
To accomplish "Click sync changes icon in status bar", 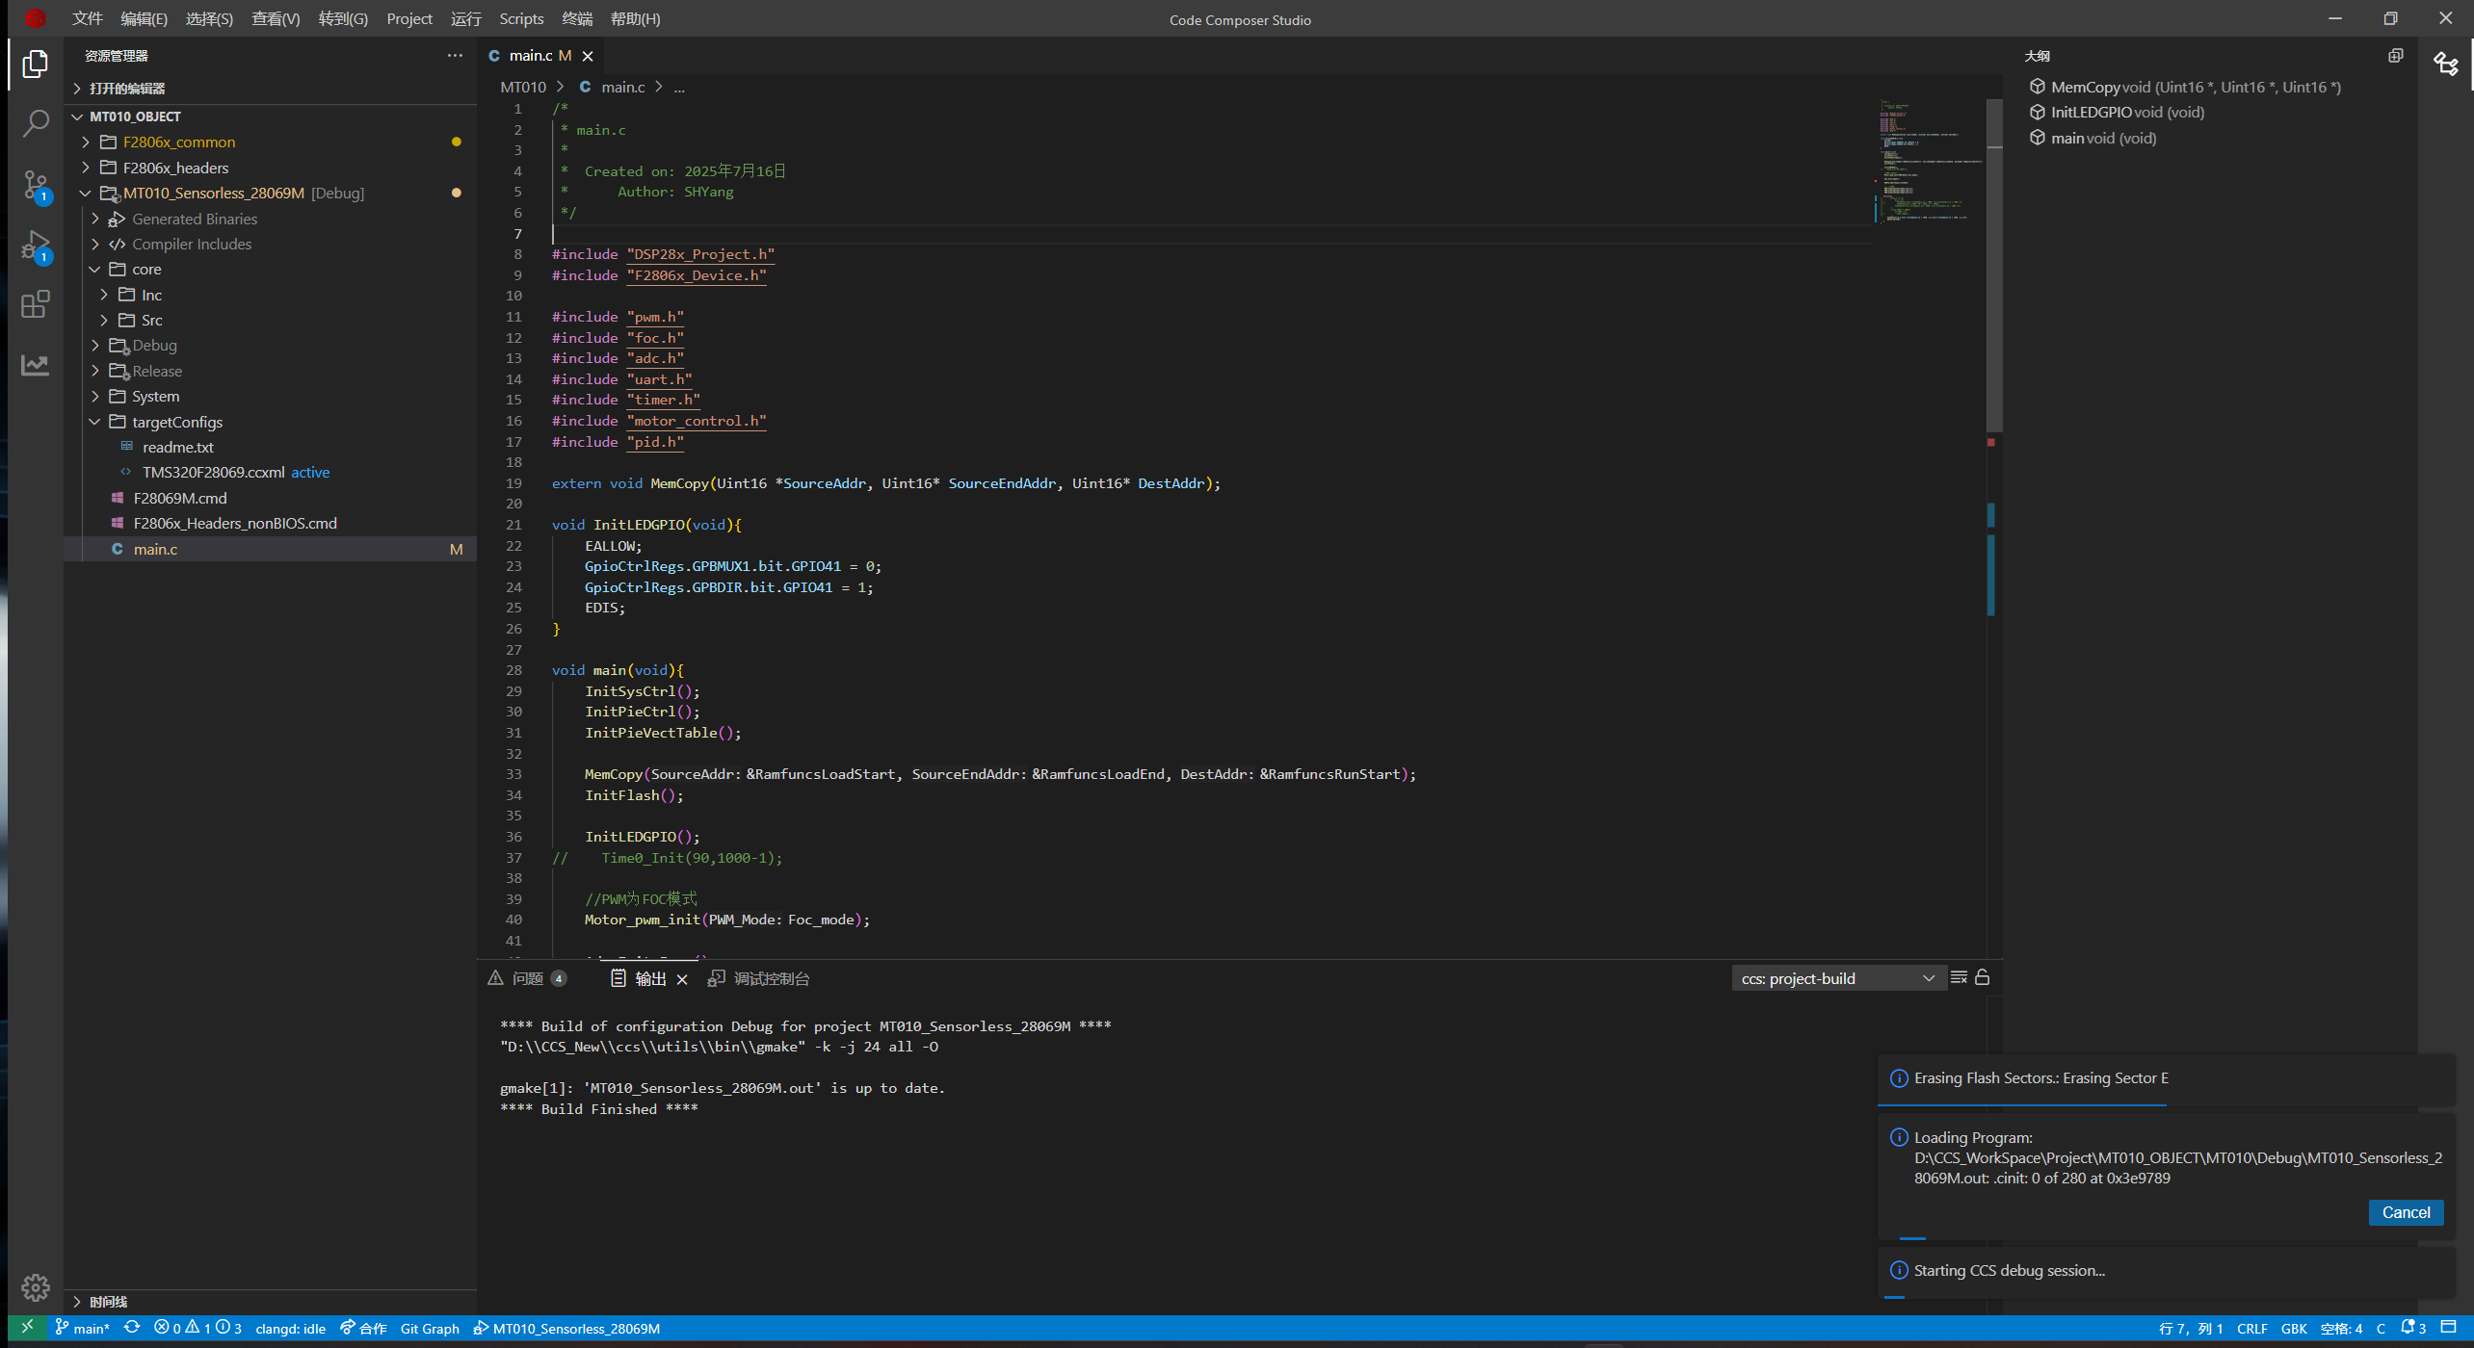I will [x=133, y=1328].
